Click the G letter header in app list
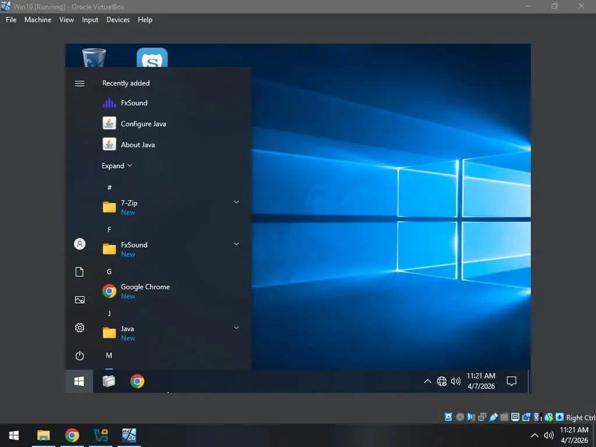 [x=109, y=271]
